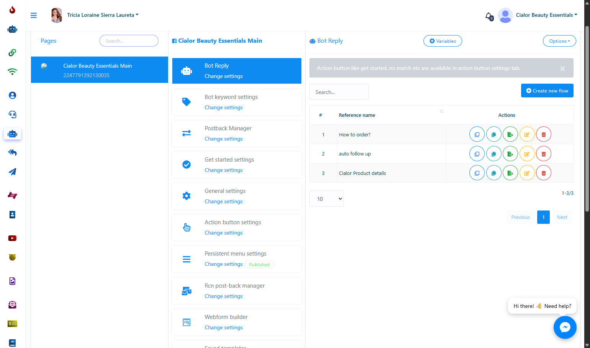
Task: Focus the bot reply Search field
Action: point(339,92)
